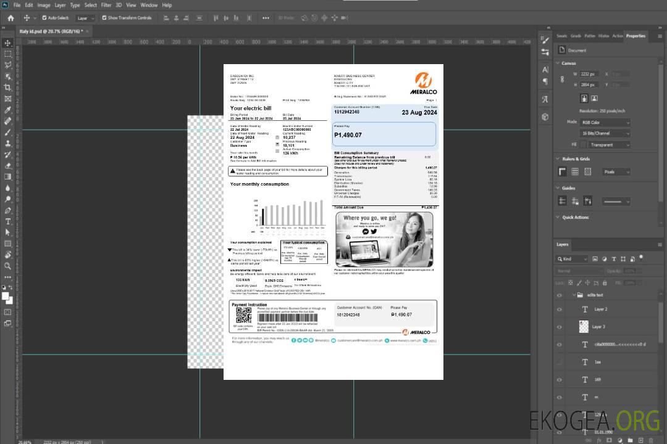This screenshot has width=667, height=444.
Task: Open the Character panel icon
Action: pyautogui.click(x=545, y=70)
